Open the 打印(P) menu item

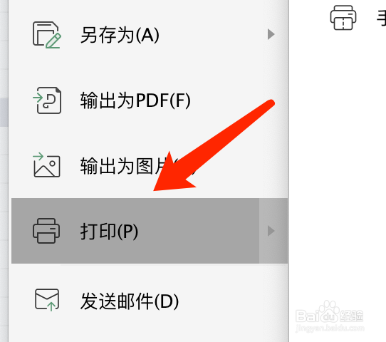(135, 231)
